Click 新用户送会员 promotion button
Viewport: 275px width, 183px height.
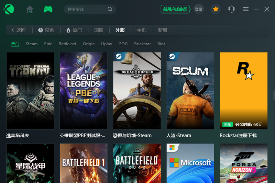pyautogui.click(x=175, y=9)
